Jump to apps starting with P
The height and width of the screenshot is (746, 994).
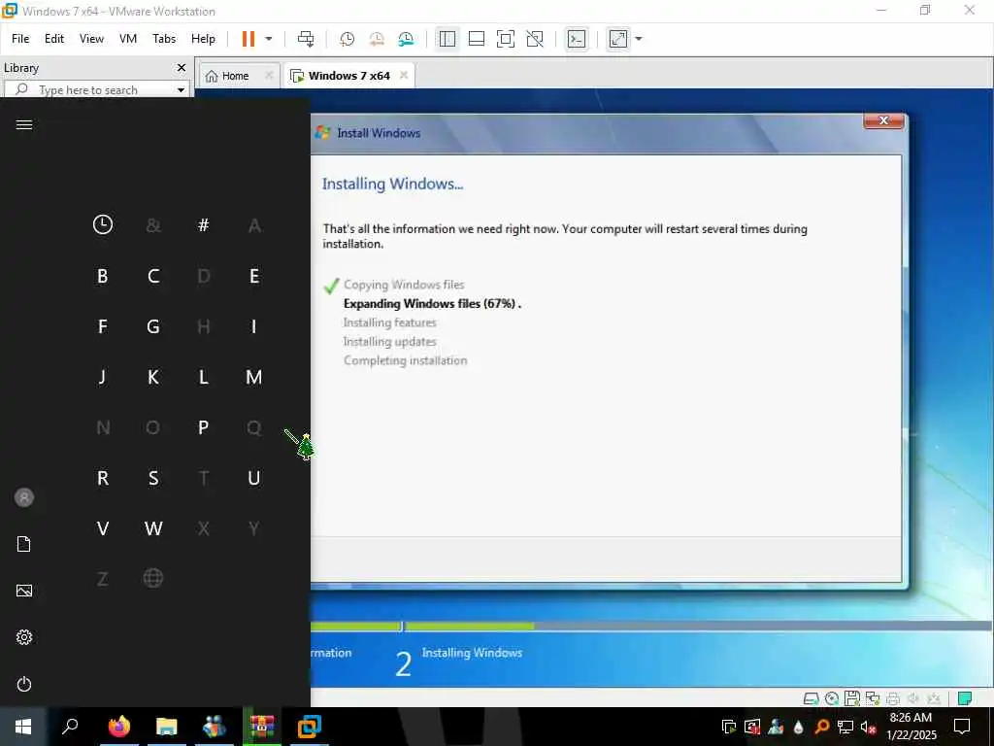click(x=204, y=427)
